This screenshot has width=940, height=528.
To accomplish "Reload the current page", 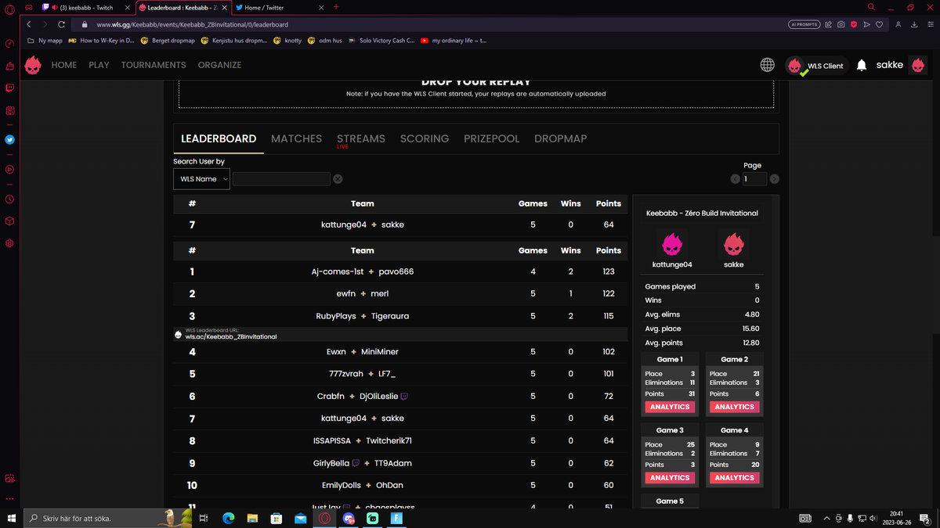I will 61,24.
